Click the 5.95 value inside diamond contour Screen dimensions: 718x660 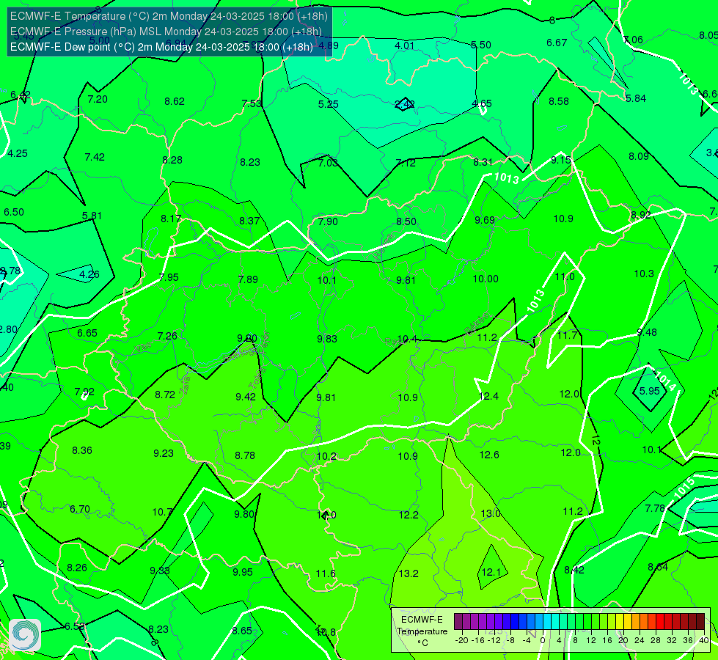[x=649, y=391]
